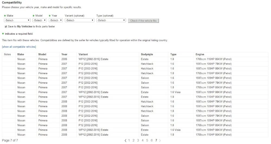
Task: Click the Year column header
Action: point(64,54)
